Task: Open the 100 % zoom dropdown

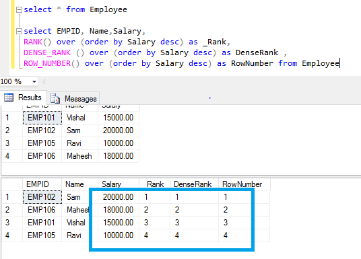Action: coord(34,81)
